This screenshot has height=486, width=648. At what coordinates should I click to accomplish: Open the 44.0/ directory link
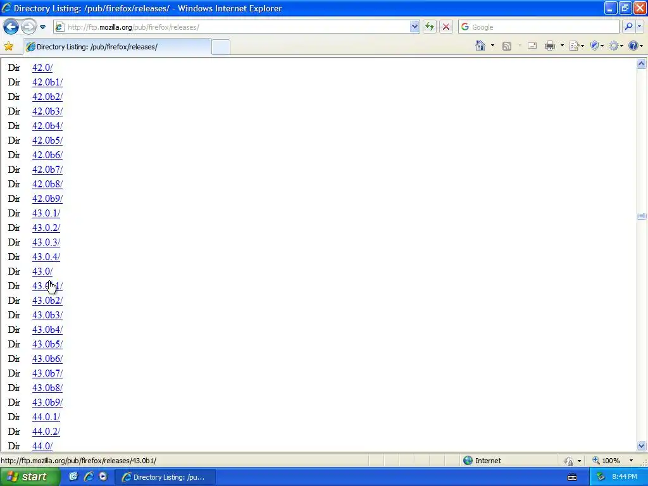point(42,446)
